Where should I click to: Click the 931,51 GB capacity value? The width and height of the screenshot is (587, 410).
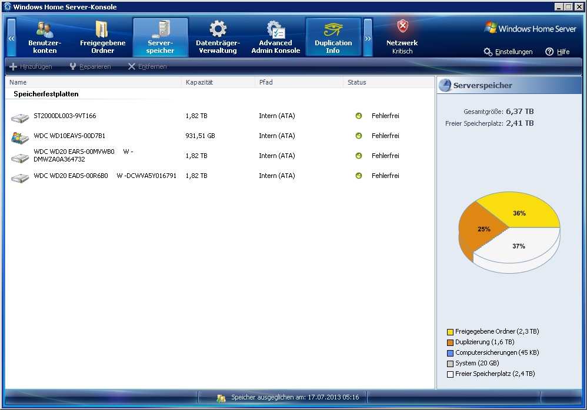[x=201, y=136]
